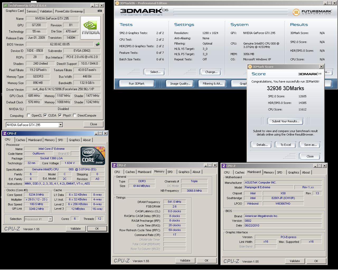Click Validate in CPU-Z Memory window
The width and height of the screenshot is (338, 270).
coord(185,261)
